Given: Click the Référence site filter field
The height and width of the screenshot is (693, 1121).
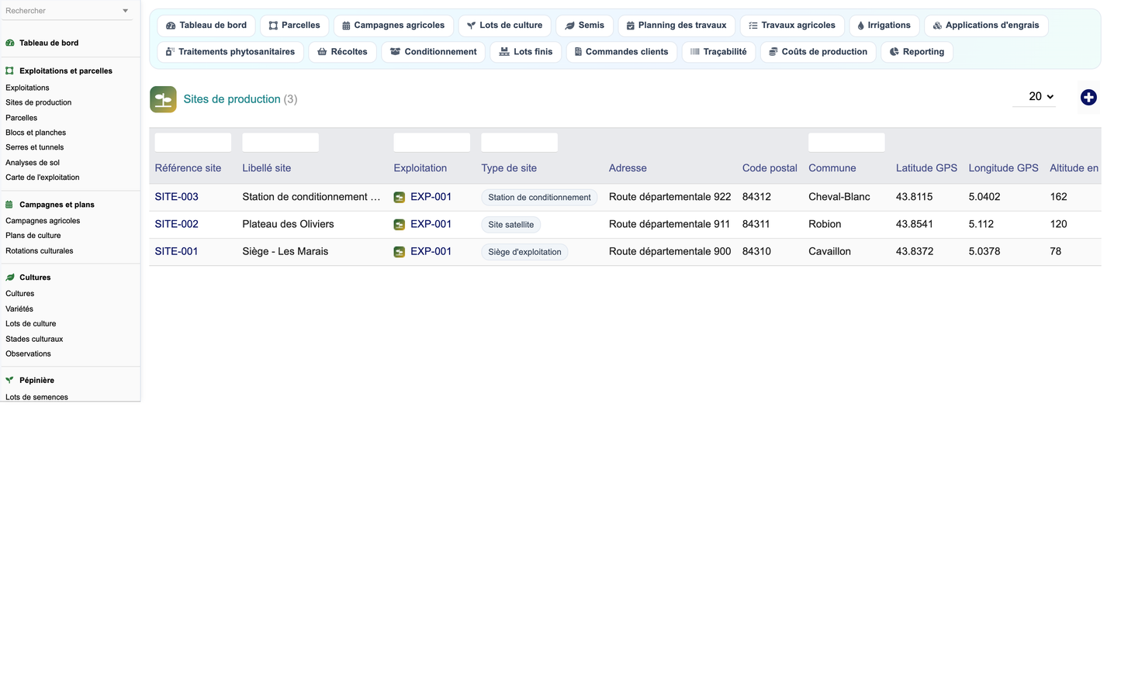Looking at the screenshot, I should point(193,143).
